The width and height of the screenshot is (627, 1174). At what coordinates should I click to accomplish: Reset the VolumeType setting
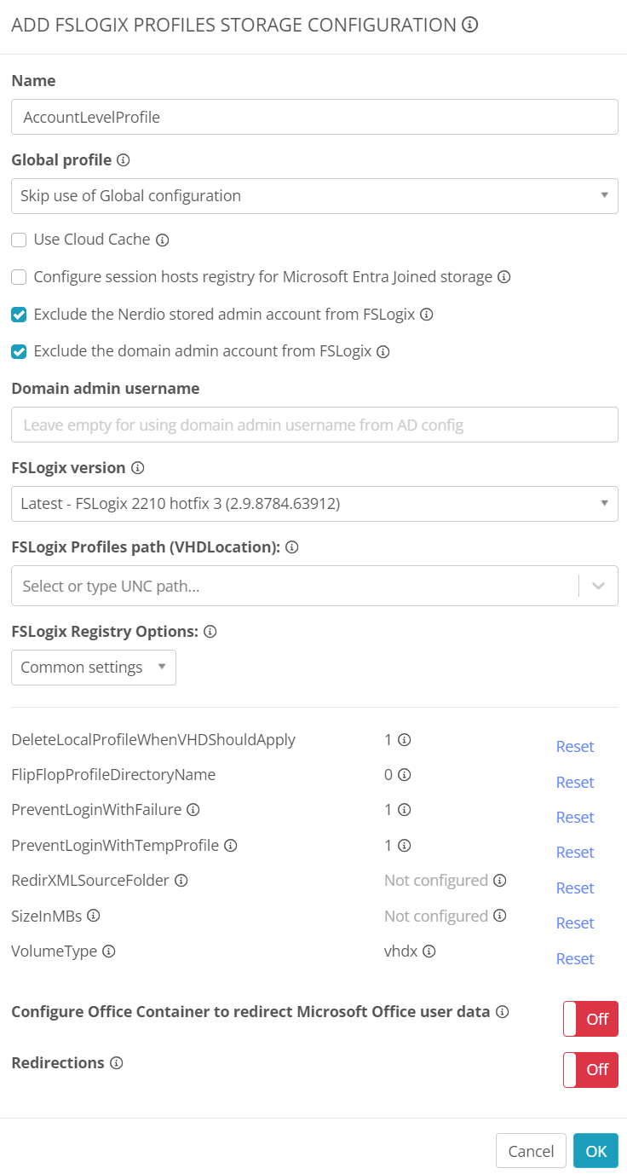tap(575, 959)
